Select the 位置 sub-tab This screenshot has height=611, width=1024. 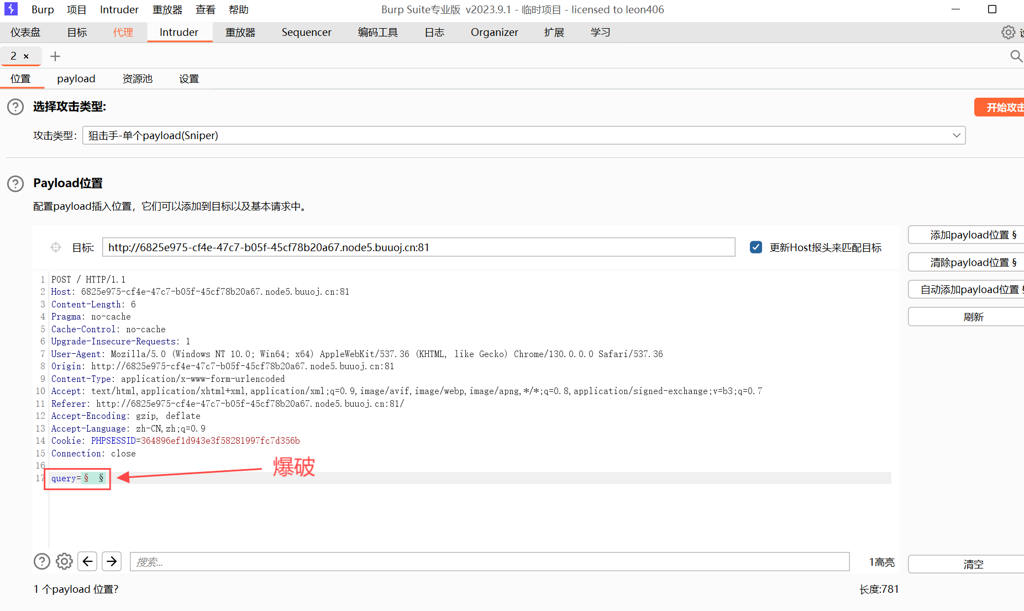[20, 78]
